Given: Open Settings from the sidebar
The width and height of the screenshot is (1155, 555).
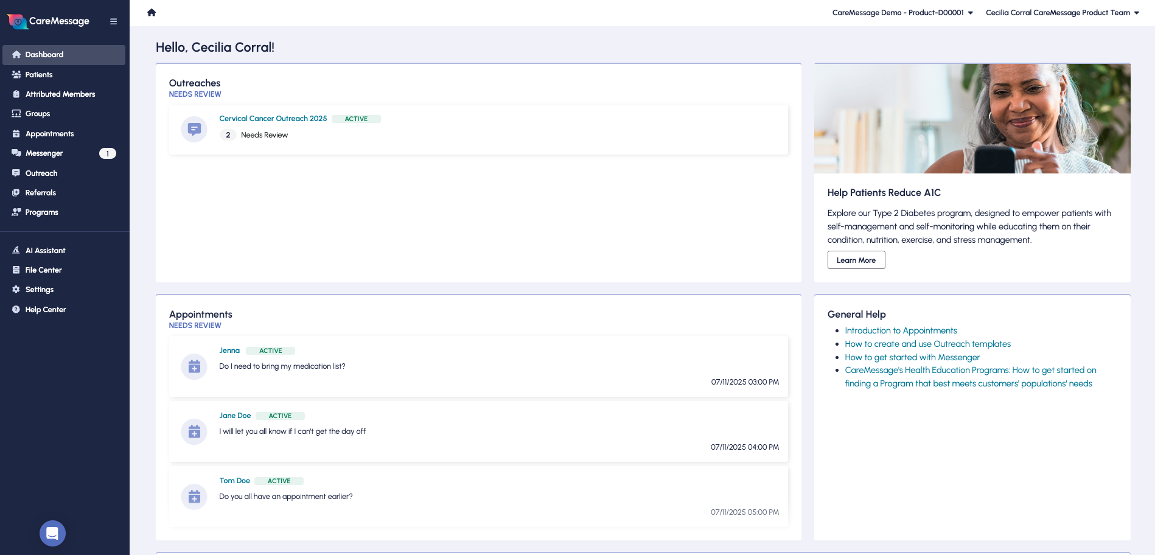Looking at the screenshot, I should 40,289.
